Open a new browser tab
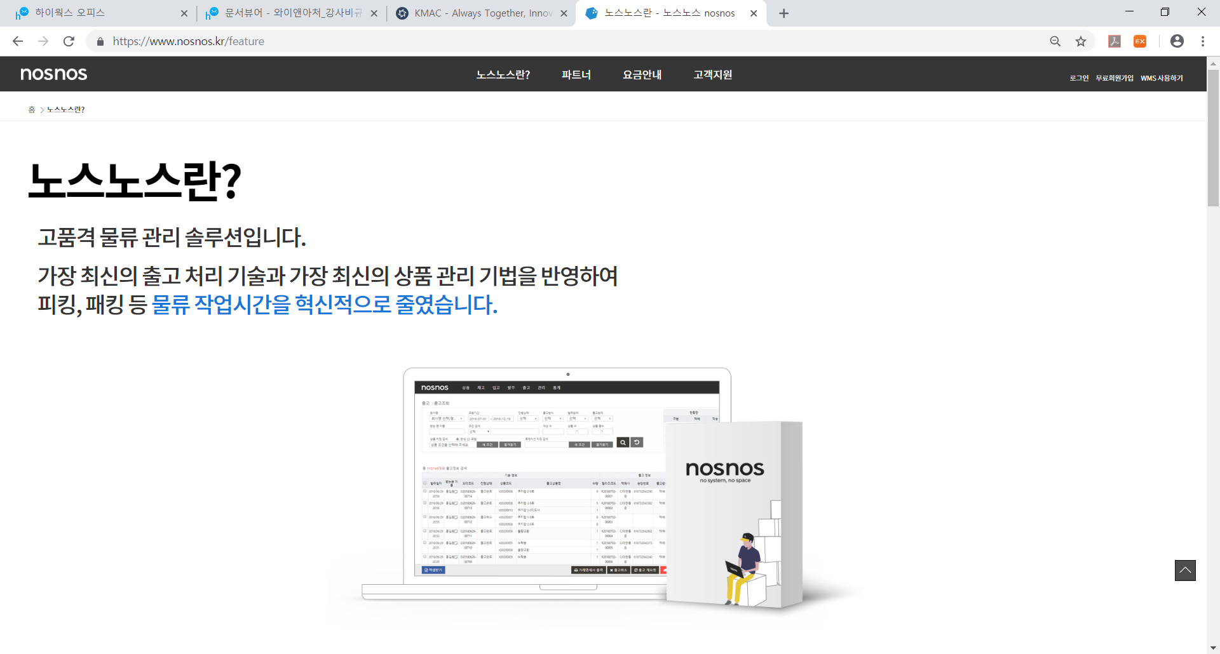 coord(784,13)
